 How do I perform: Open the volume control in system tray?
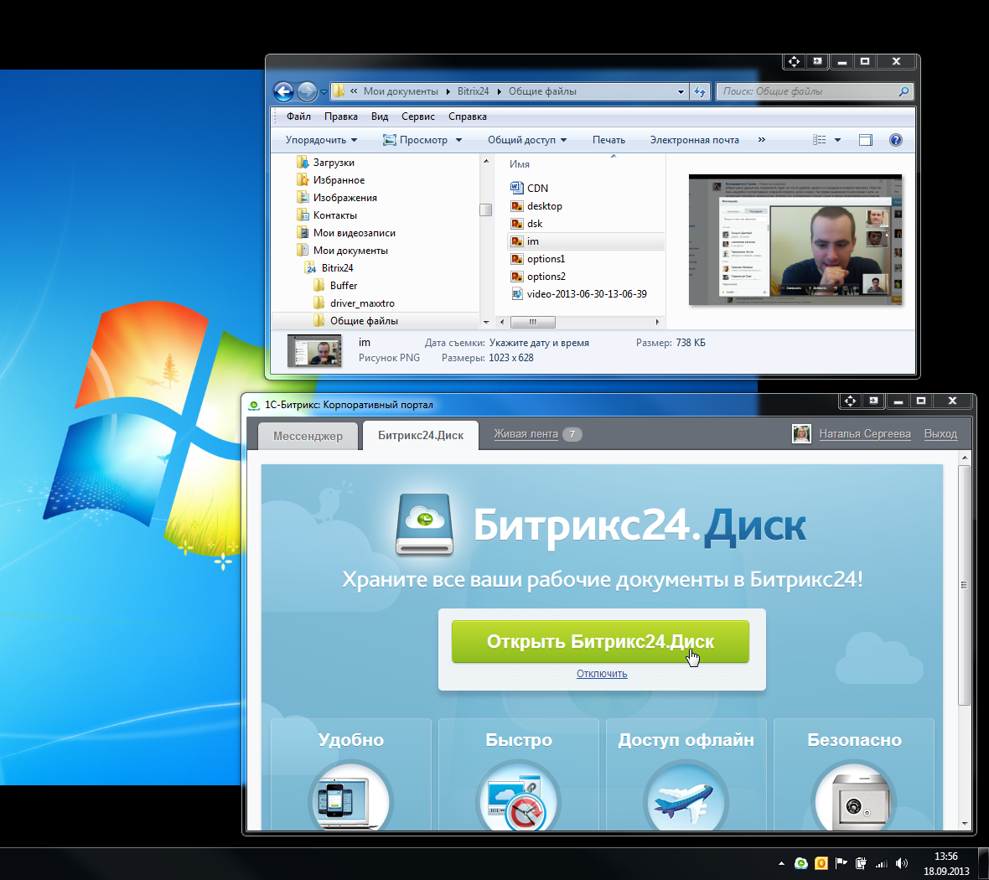click(902, 863)
